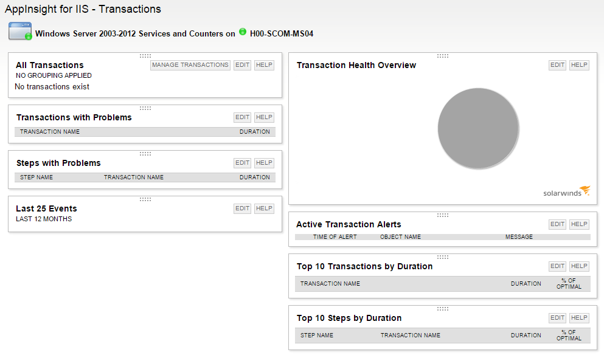Open help for All Transactions
604x358 pixels.
click(264, 65)
